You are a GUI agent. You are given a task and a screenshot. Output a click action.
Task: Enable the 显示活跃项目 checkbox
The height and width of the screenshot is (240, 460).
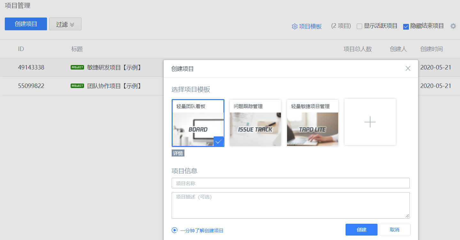(359, 26)
